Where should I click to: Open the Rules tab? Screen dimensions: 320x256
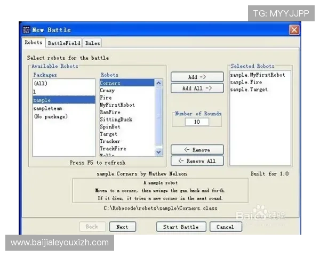tap(92, 43)
